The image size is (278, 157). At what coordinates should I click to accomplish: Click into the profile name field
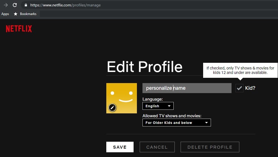[187, 88]
